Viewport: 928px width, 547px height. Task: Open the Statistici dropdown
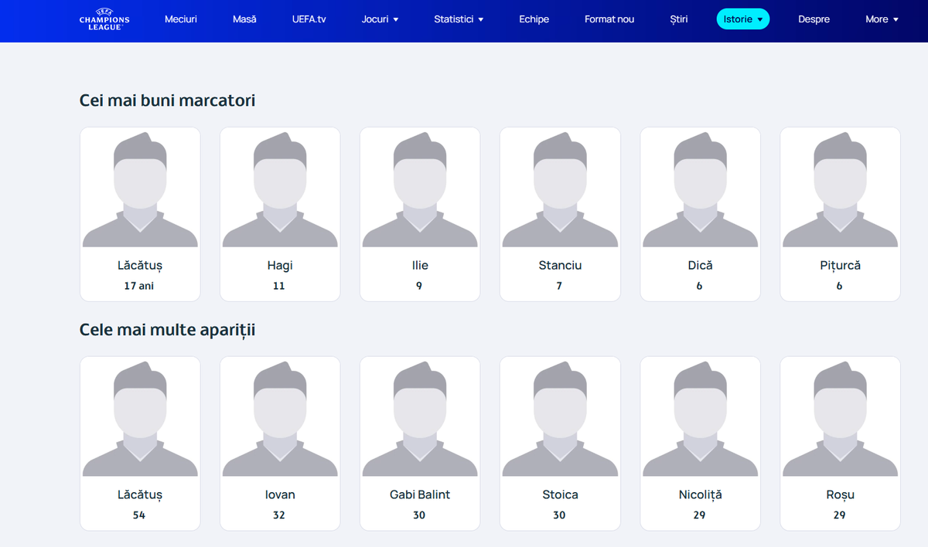(x=459, y=19)
